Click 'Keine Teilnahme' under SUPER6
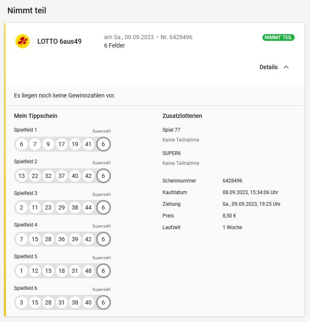This screenshot has height=322, width=310. click(x=181, y=163)
